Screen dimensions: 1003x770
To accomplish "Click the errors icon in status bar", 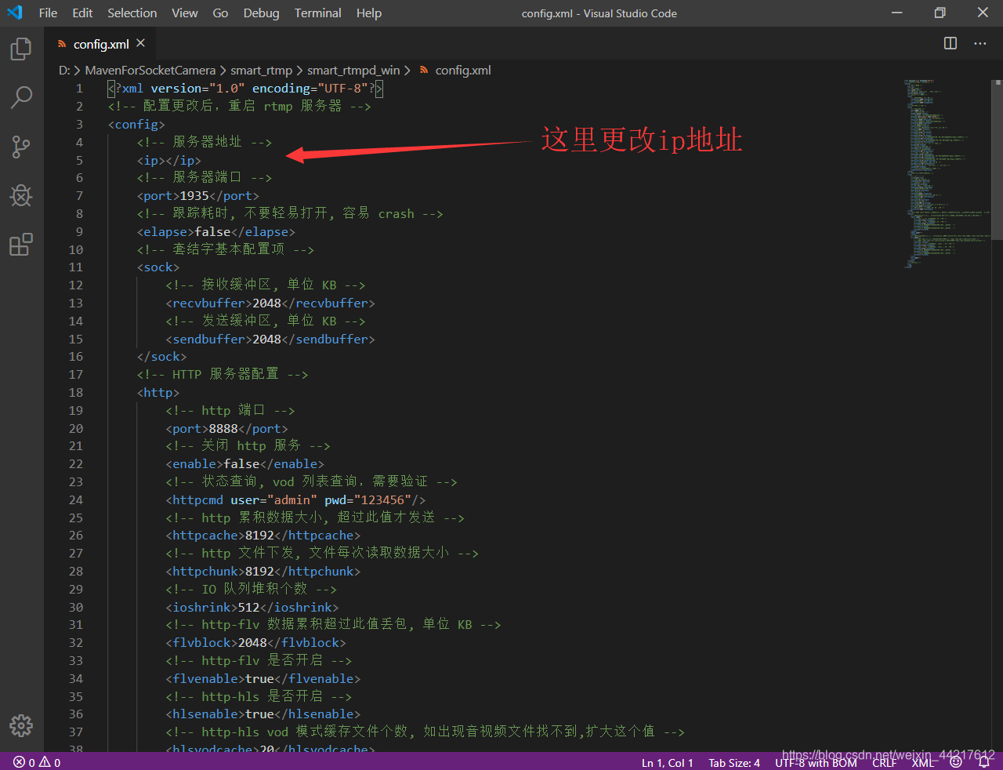I will (x=19, y=762).
